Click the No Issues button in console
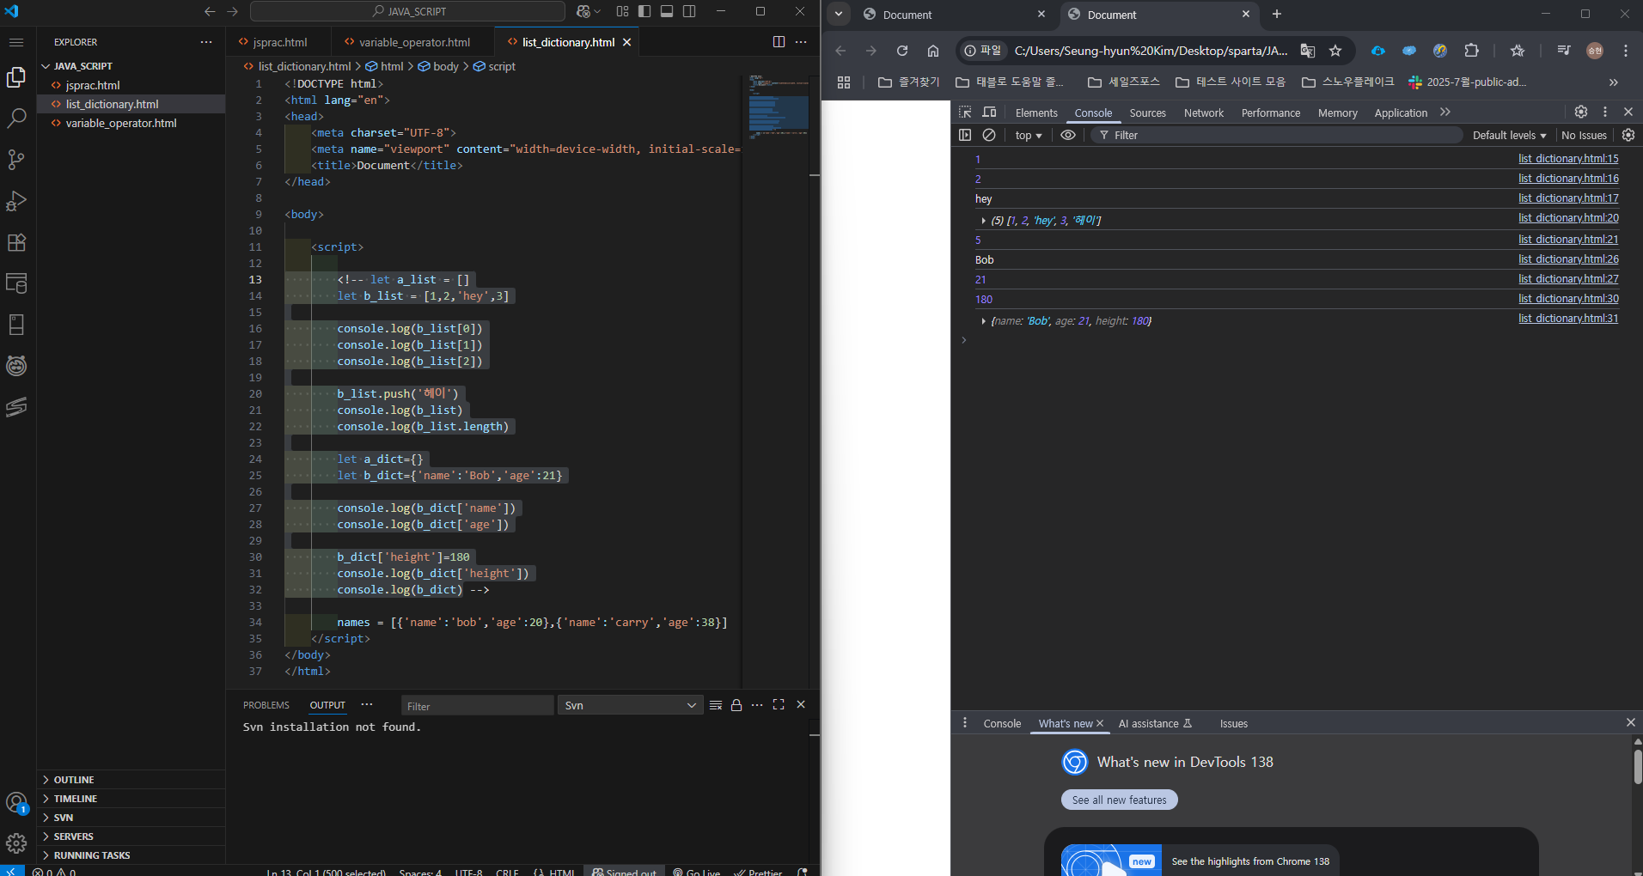The image size is (1643, 876). (x=1584, y=136)
